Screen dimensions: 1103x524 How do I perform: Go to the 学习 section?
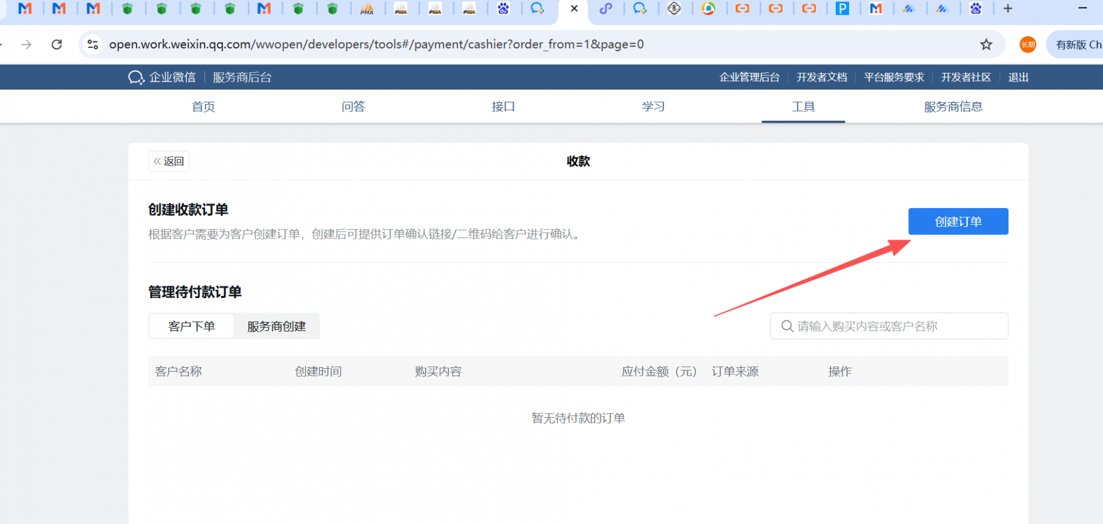click(x=653, y=107)
